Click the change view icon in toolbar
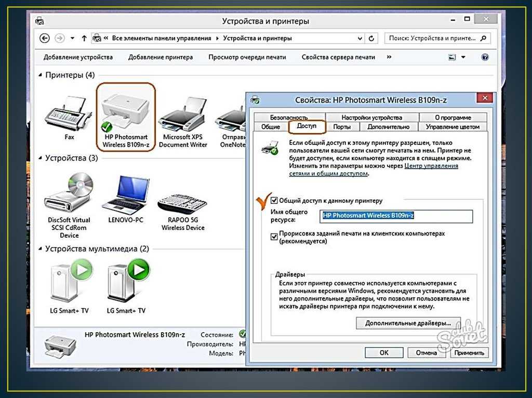This screenshot has height=398, width=532. click(453, 57)
